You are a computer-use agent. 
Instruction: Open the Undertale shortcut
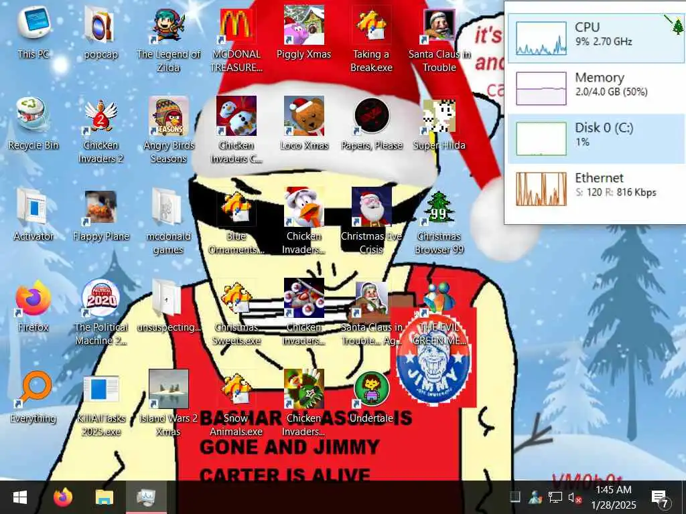click(x=371, y=397)
